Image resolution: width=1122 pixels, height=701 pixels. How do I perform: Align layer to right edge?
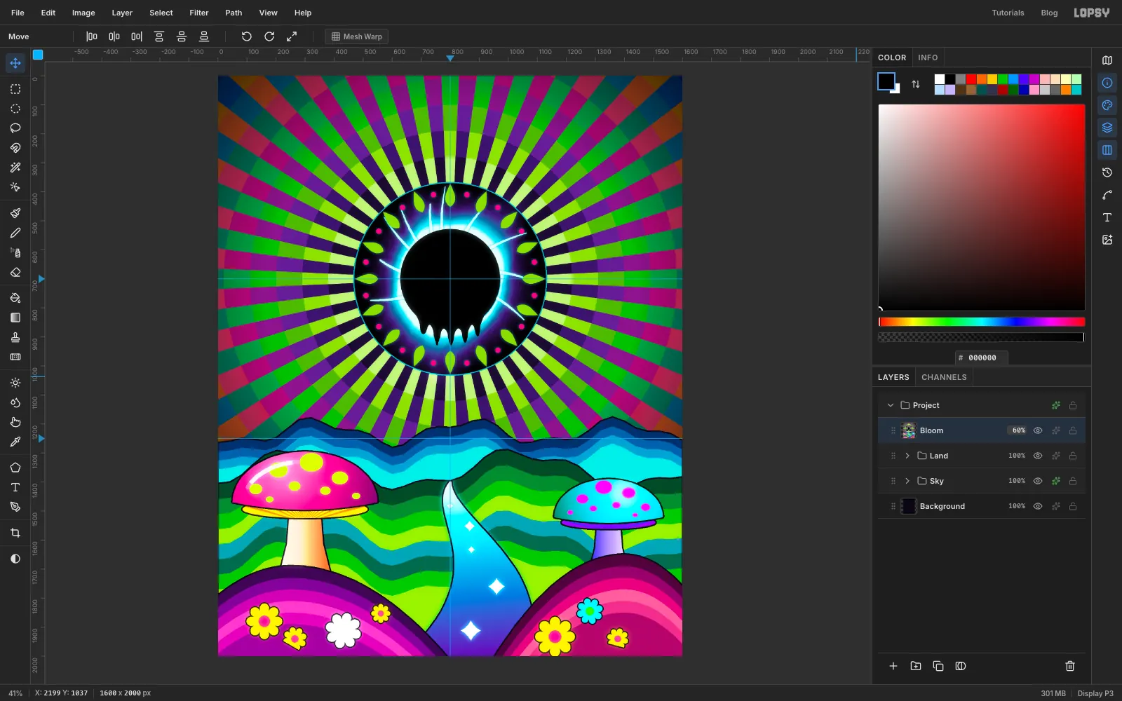coord(137,36)
